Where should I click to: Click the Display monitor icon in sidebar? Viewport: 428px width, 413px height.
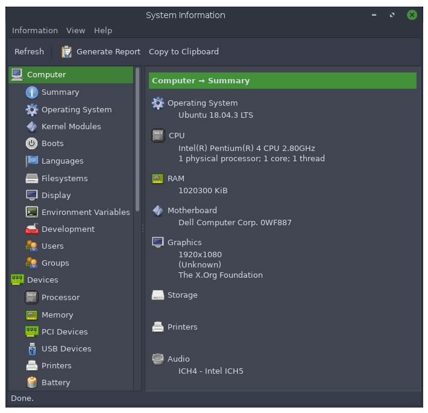tap(32, 195)
